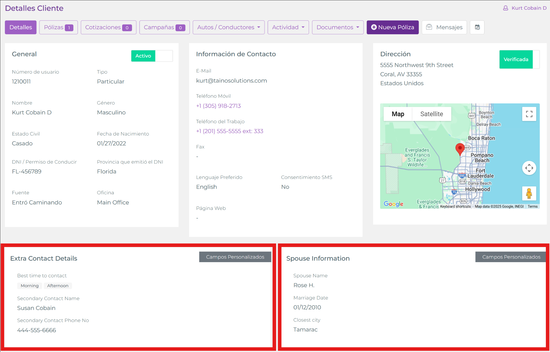Toggle the Activo status switch

(152, 56)
